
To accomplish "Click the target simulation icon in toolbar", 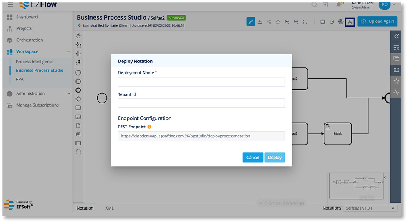I will [341, 22].
